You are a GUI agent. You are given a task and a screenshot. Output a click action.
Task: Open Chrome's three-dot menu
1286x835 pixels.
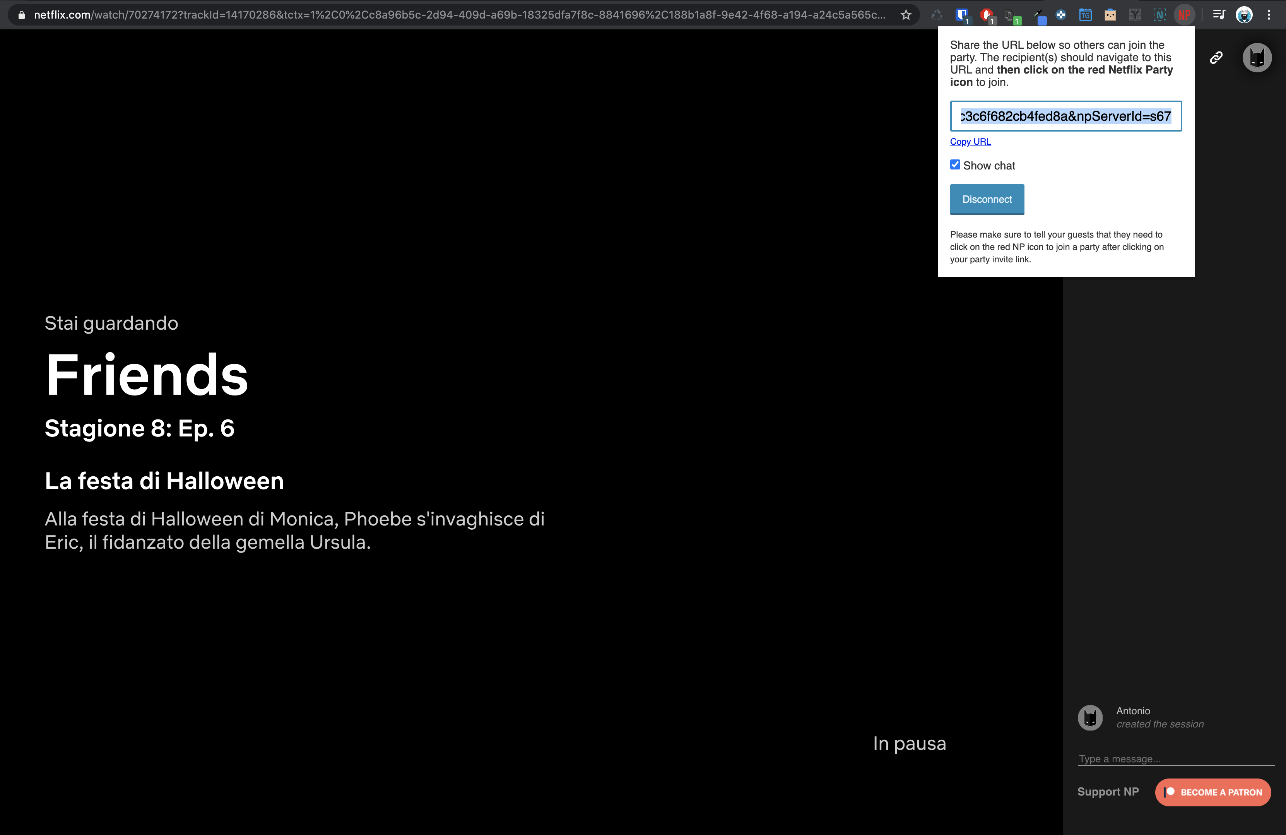click(1269, 15)
